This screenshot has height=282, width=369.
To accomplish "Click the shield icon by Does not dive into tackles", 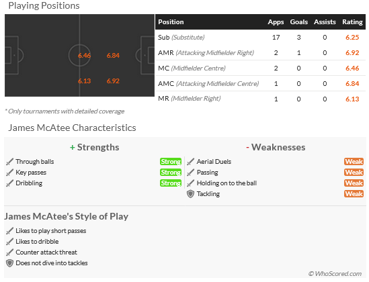I will click(x=9, y=263).
